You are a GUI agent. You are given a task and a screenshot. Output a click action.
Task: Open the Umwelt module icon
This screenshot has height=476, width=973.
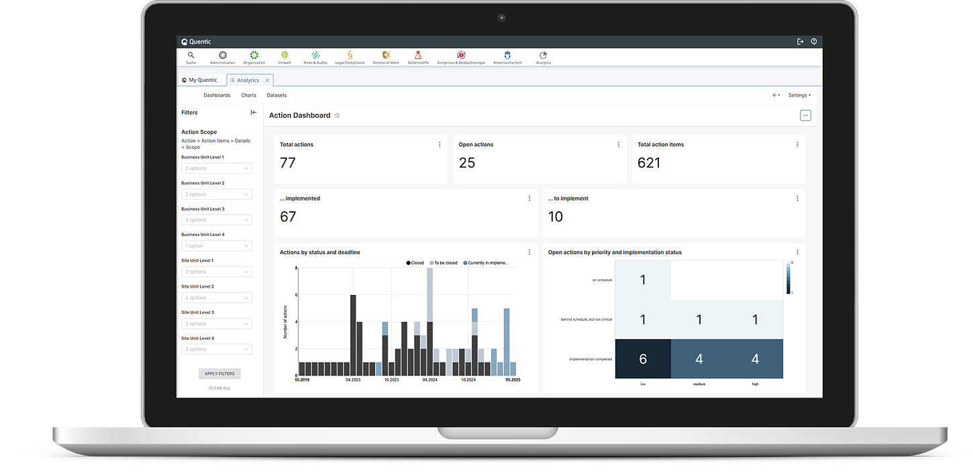[x=285, y=56]
